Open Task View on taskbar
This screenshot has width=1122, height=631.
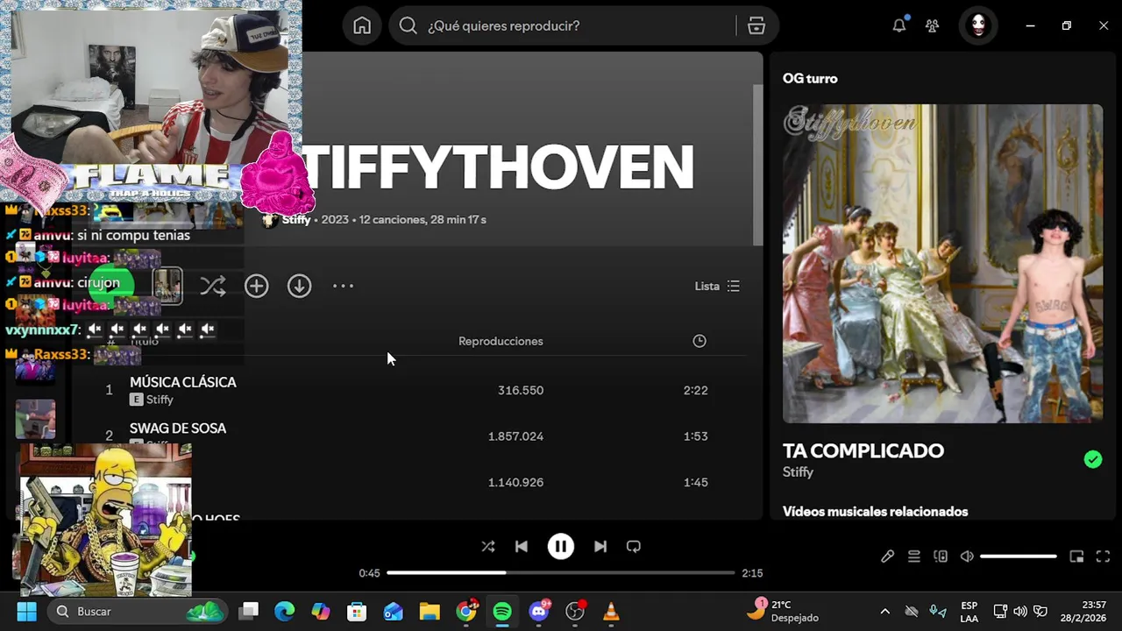[249, 611]
